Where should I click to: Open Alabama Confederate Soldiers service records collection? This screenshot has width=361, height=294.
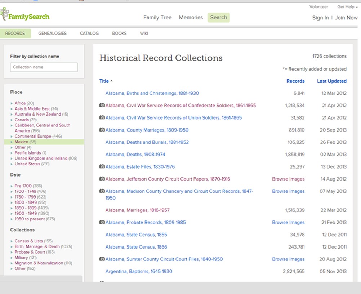point(181,106)
